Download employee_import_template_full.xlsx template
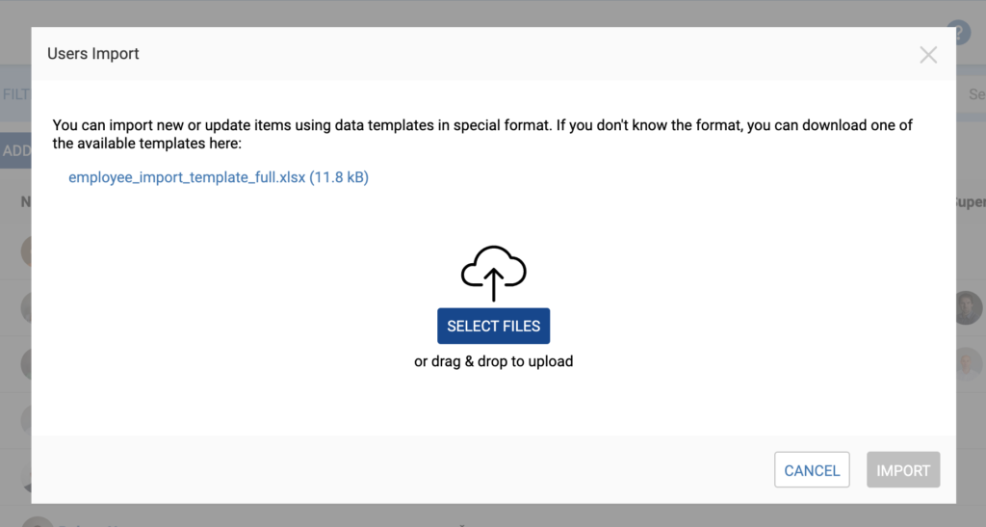Image resolution: width=986 pixels, height=527 pixels. point(219,177)
